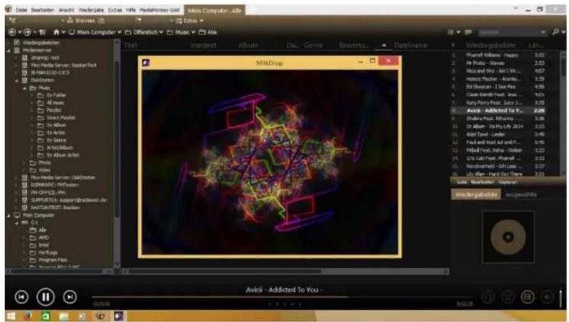
Task: Select By Folder in the tree
Action: tap(56, 95)
